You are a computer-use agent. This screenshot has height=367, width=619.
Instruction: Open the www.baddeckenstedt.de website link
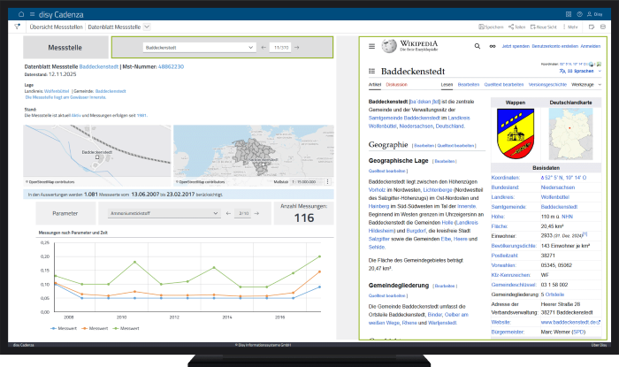pyautogui.click(x=570, y=323)
